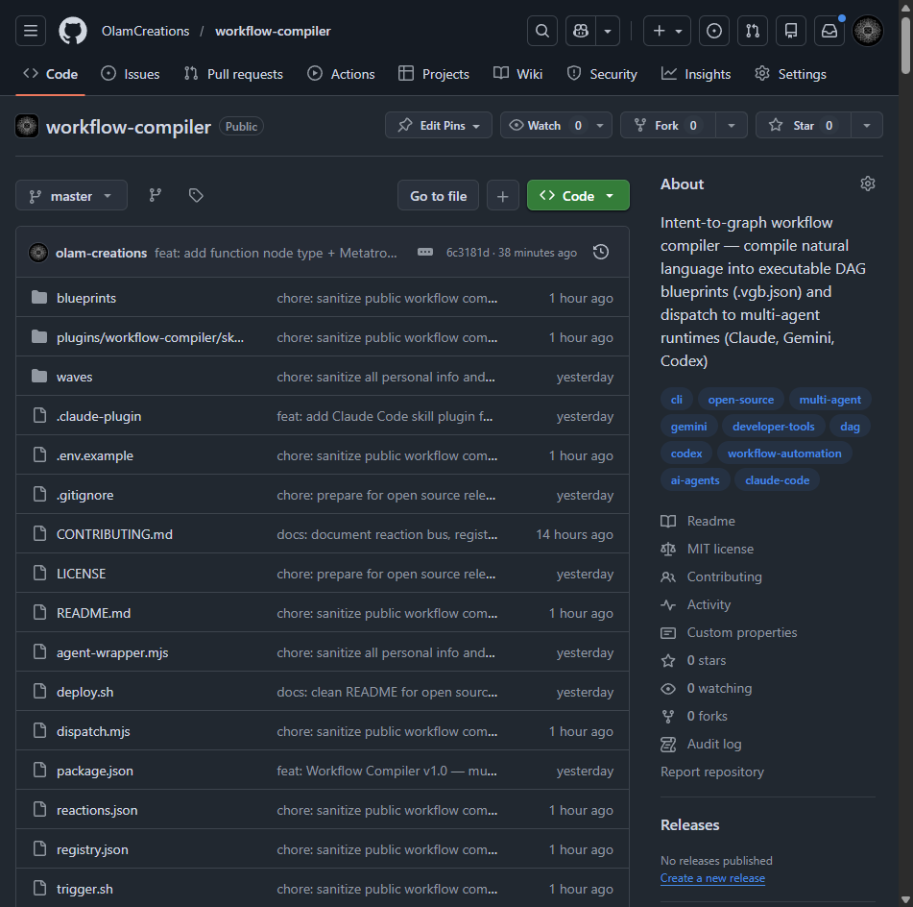Click the GitHub logo home icon
Image resolution: width=913 pixels, height=907 pixels.
pyautogui.click(x=73, y=31)
